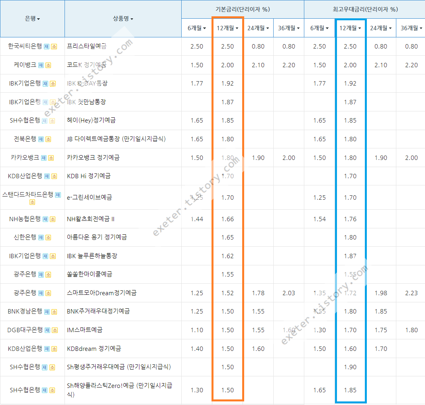Sort by 12개월 under 최고우대금리
Viewport: 425px width, 405px height.
pos(350,28)
